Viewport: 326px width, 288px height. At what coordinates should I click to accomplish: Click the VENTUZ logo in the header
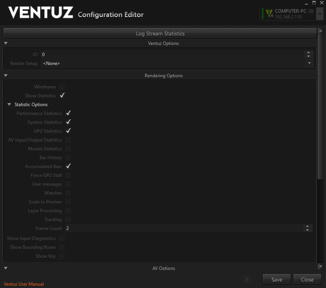(41, 13)
